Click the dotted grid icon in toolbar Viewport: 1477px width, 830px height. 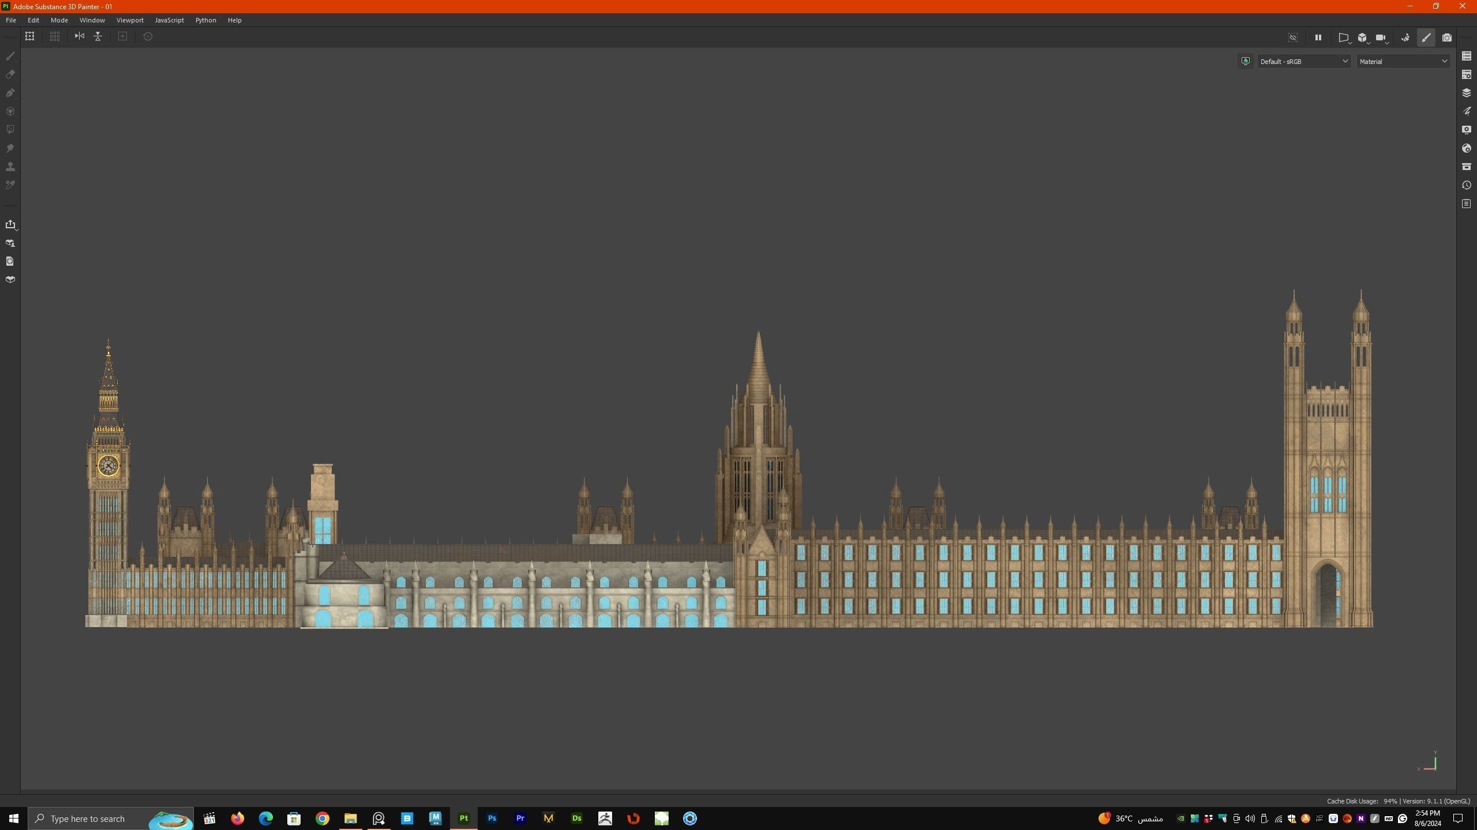click(x=55, y=36)
